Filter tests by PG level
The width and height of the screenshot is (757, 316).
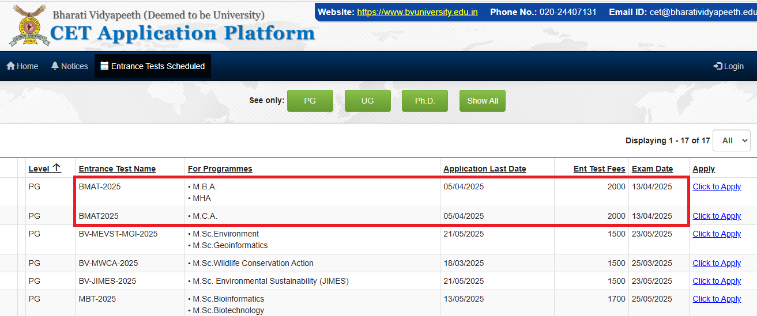click(x=310, y=101)
